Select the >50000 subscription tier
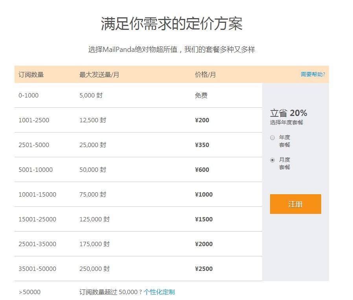The width and height of the screenshot is (353, 300). [29, 292]
